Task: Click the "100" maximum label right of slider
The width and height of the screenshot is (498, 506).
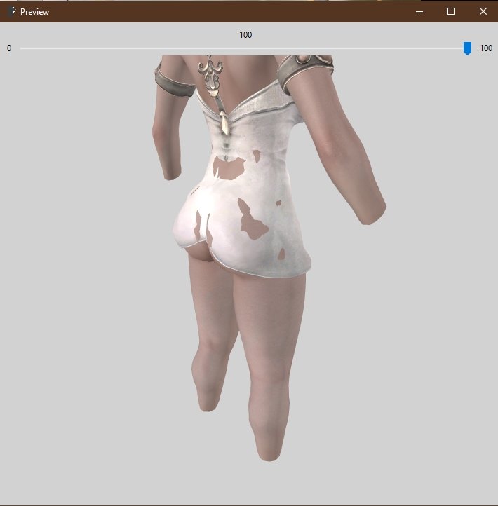Action: pyautogui.click(x=485, y=48)
